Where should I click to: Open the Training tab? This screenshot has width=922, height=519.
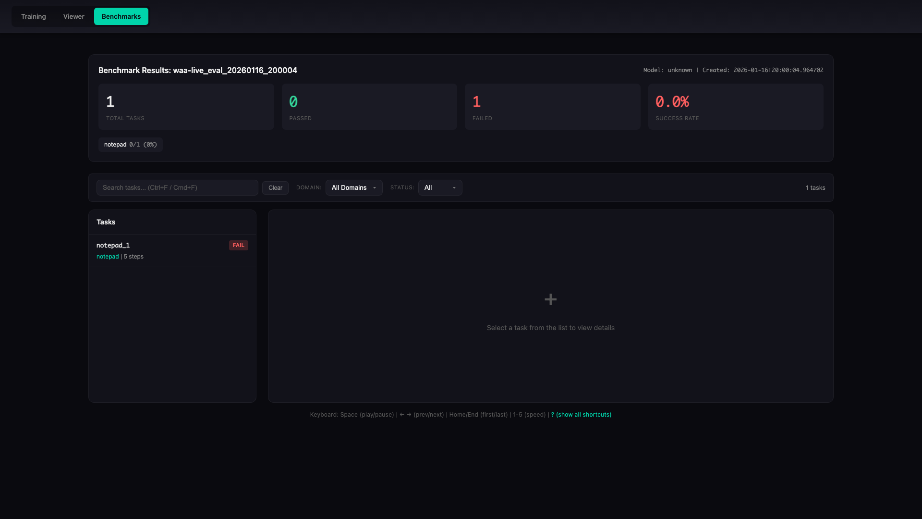tap(34, 16)
